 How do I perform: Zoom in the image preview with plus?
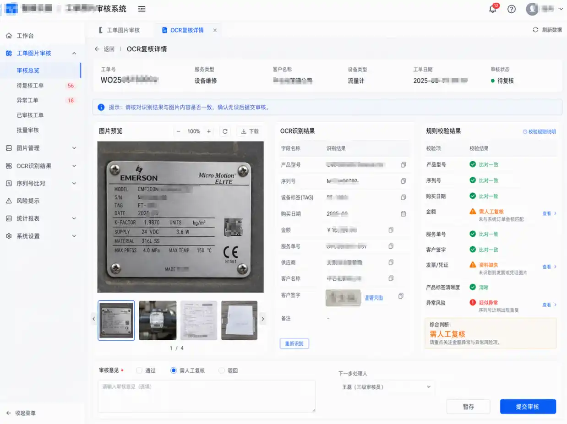[209, 131]
